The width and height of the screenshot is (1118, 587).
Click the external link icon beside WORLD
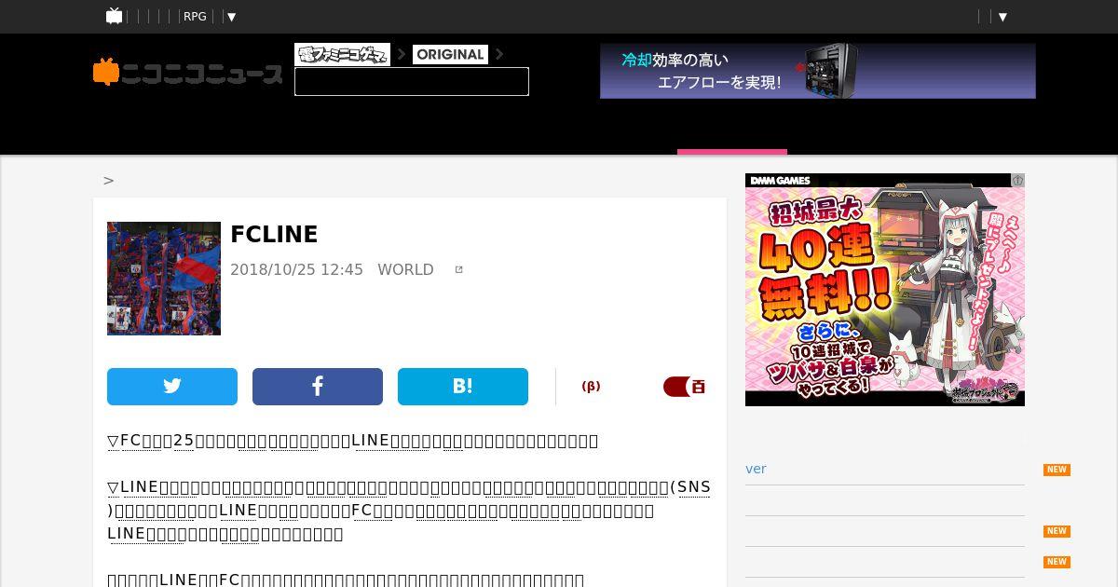[458, 269]
